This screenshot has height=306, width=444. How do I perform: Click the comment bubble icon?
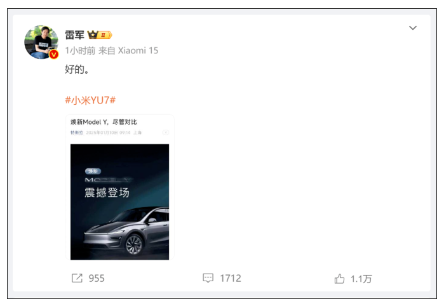point(208,278)
